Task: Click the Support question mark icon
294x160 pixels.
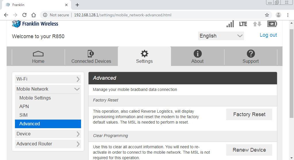Action: tap(251, 54)
